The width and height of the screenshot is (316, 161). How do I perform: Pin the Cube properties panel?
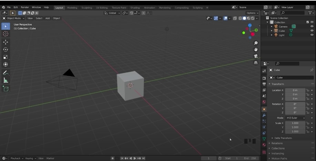[312, 70]
